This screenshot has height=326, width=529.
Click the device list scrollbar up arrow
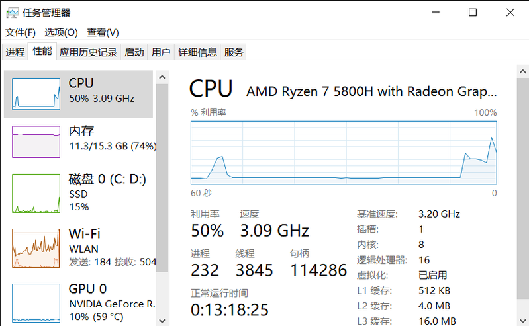pyautogui.click(x=162, y=77)
